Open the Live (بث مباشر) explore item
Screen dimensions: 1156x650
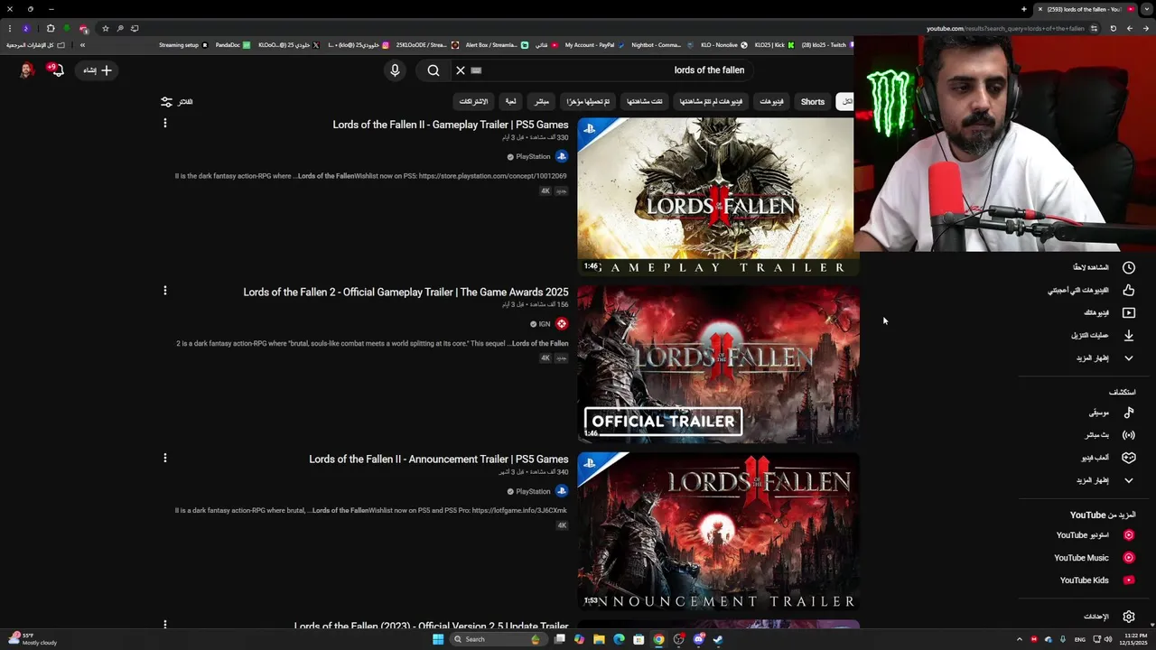point(1110,435)
